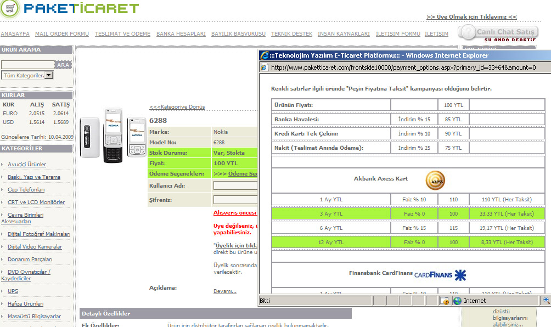Click the Internet zone globe icon
551x327 pixels.
coord(457,301)
